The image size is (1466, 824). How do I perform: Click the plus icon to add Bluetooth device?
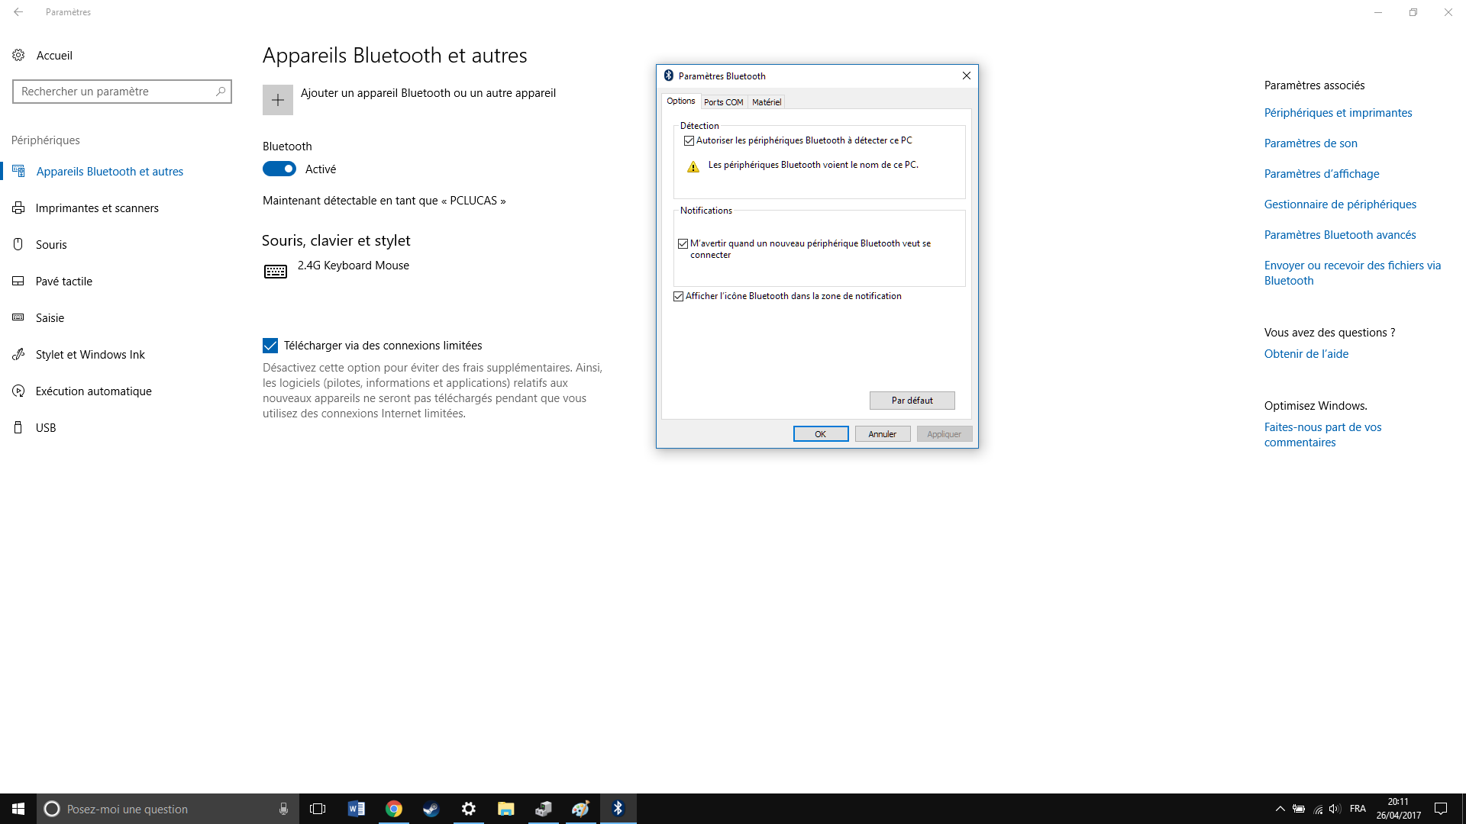coord(278,100)
